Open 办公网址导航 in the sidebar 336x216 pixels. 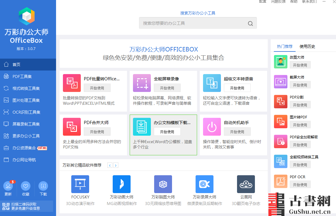28,160
